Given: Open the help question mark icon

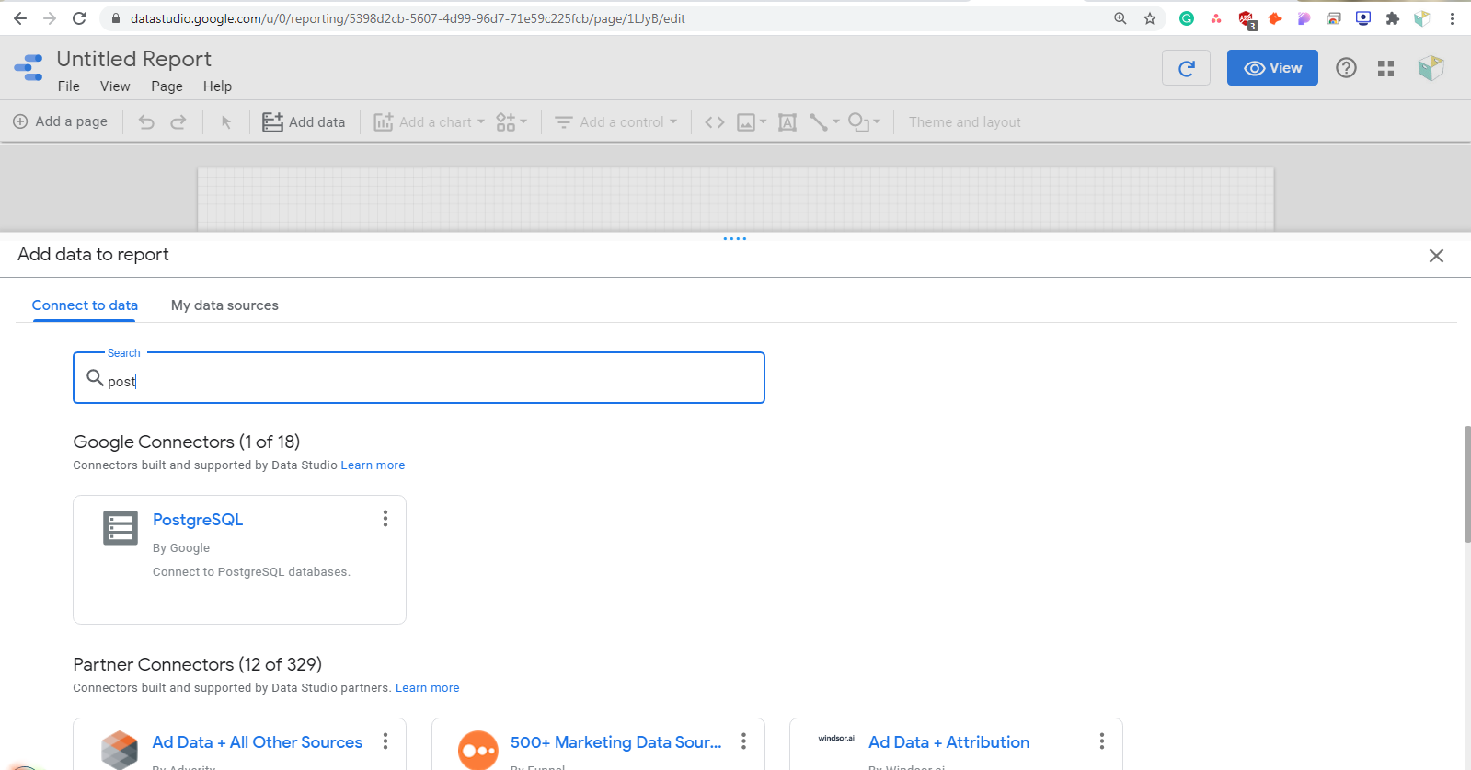Looking at the screenshot, I should click(x=1346, y=68).
